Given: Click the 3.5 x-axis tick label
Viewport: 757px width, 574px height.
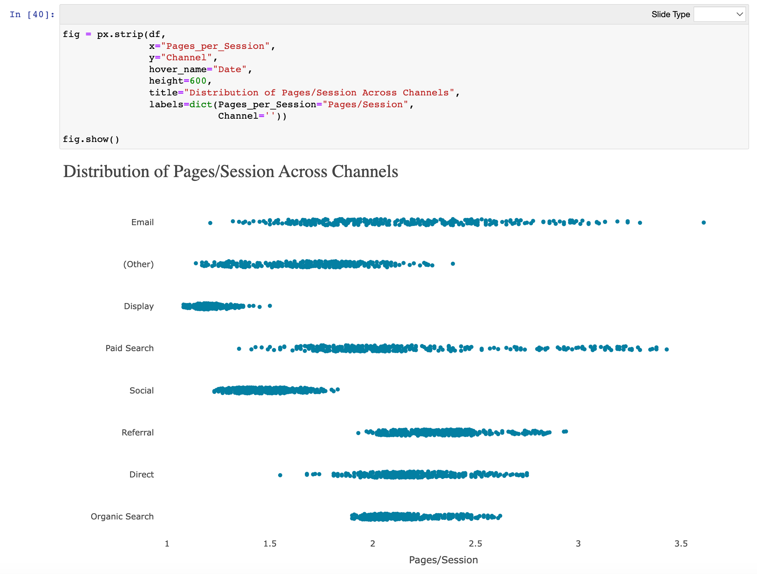Looking at the screenshot, I should tap(681, 543).
